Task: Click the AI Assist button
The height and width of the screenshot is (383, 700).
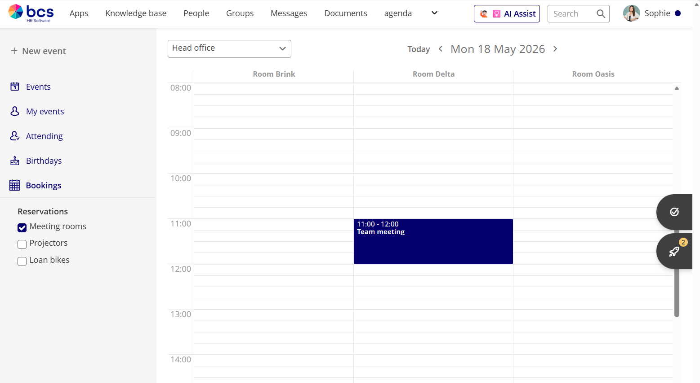Action: pyautogui.click(x=507, y=14)
